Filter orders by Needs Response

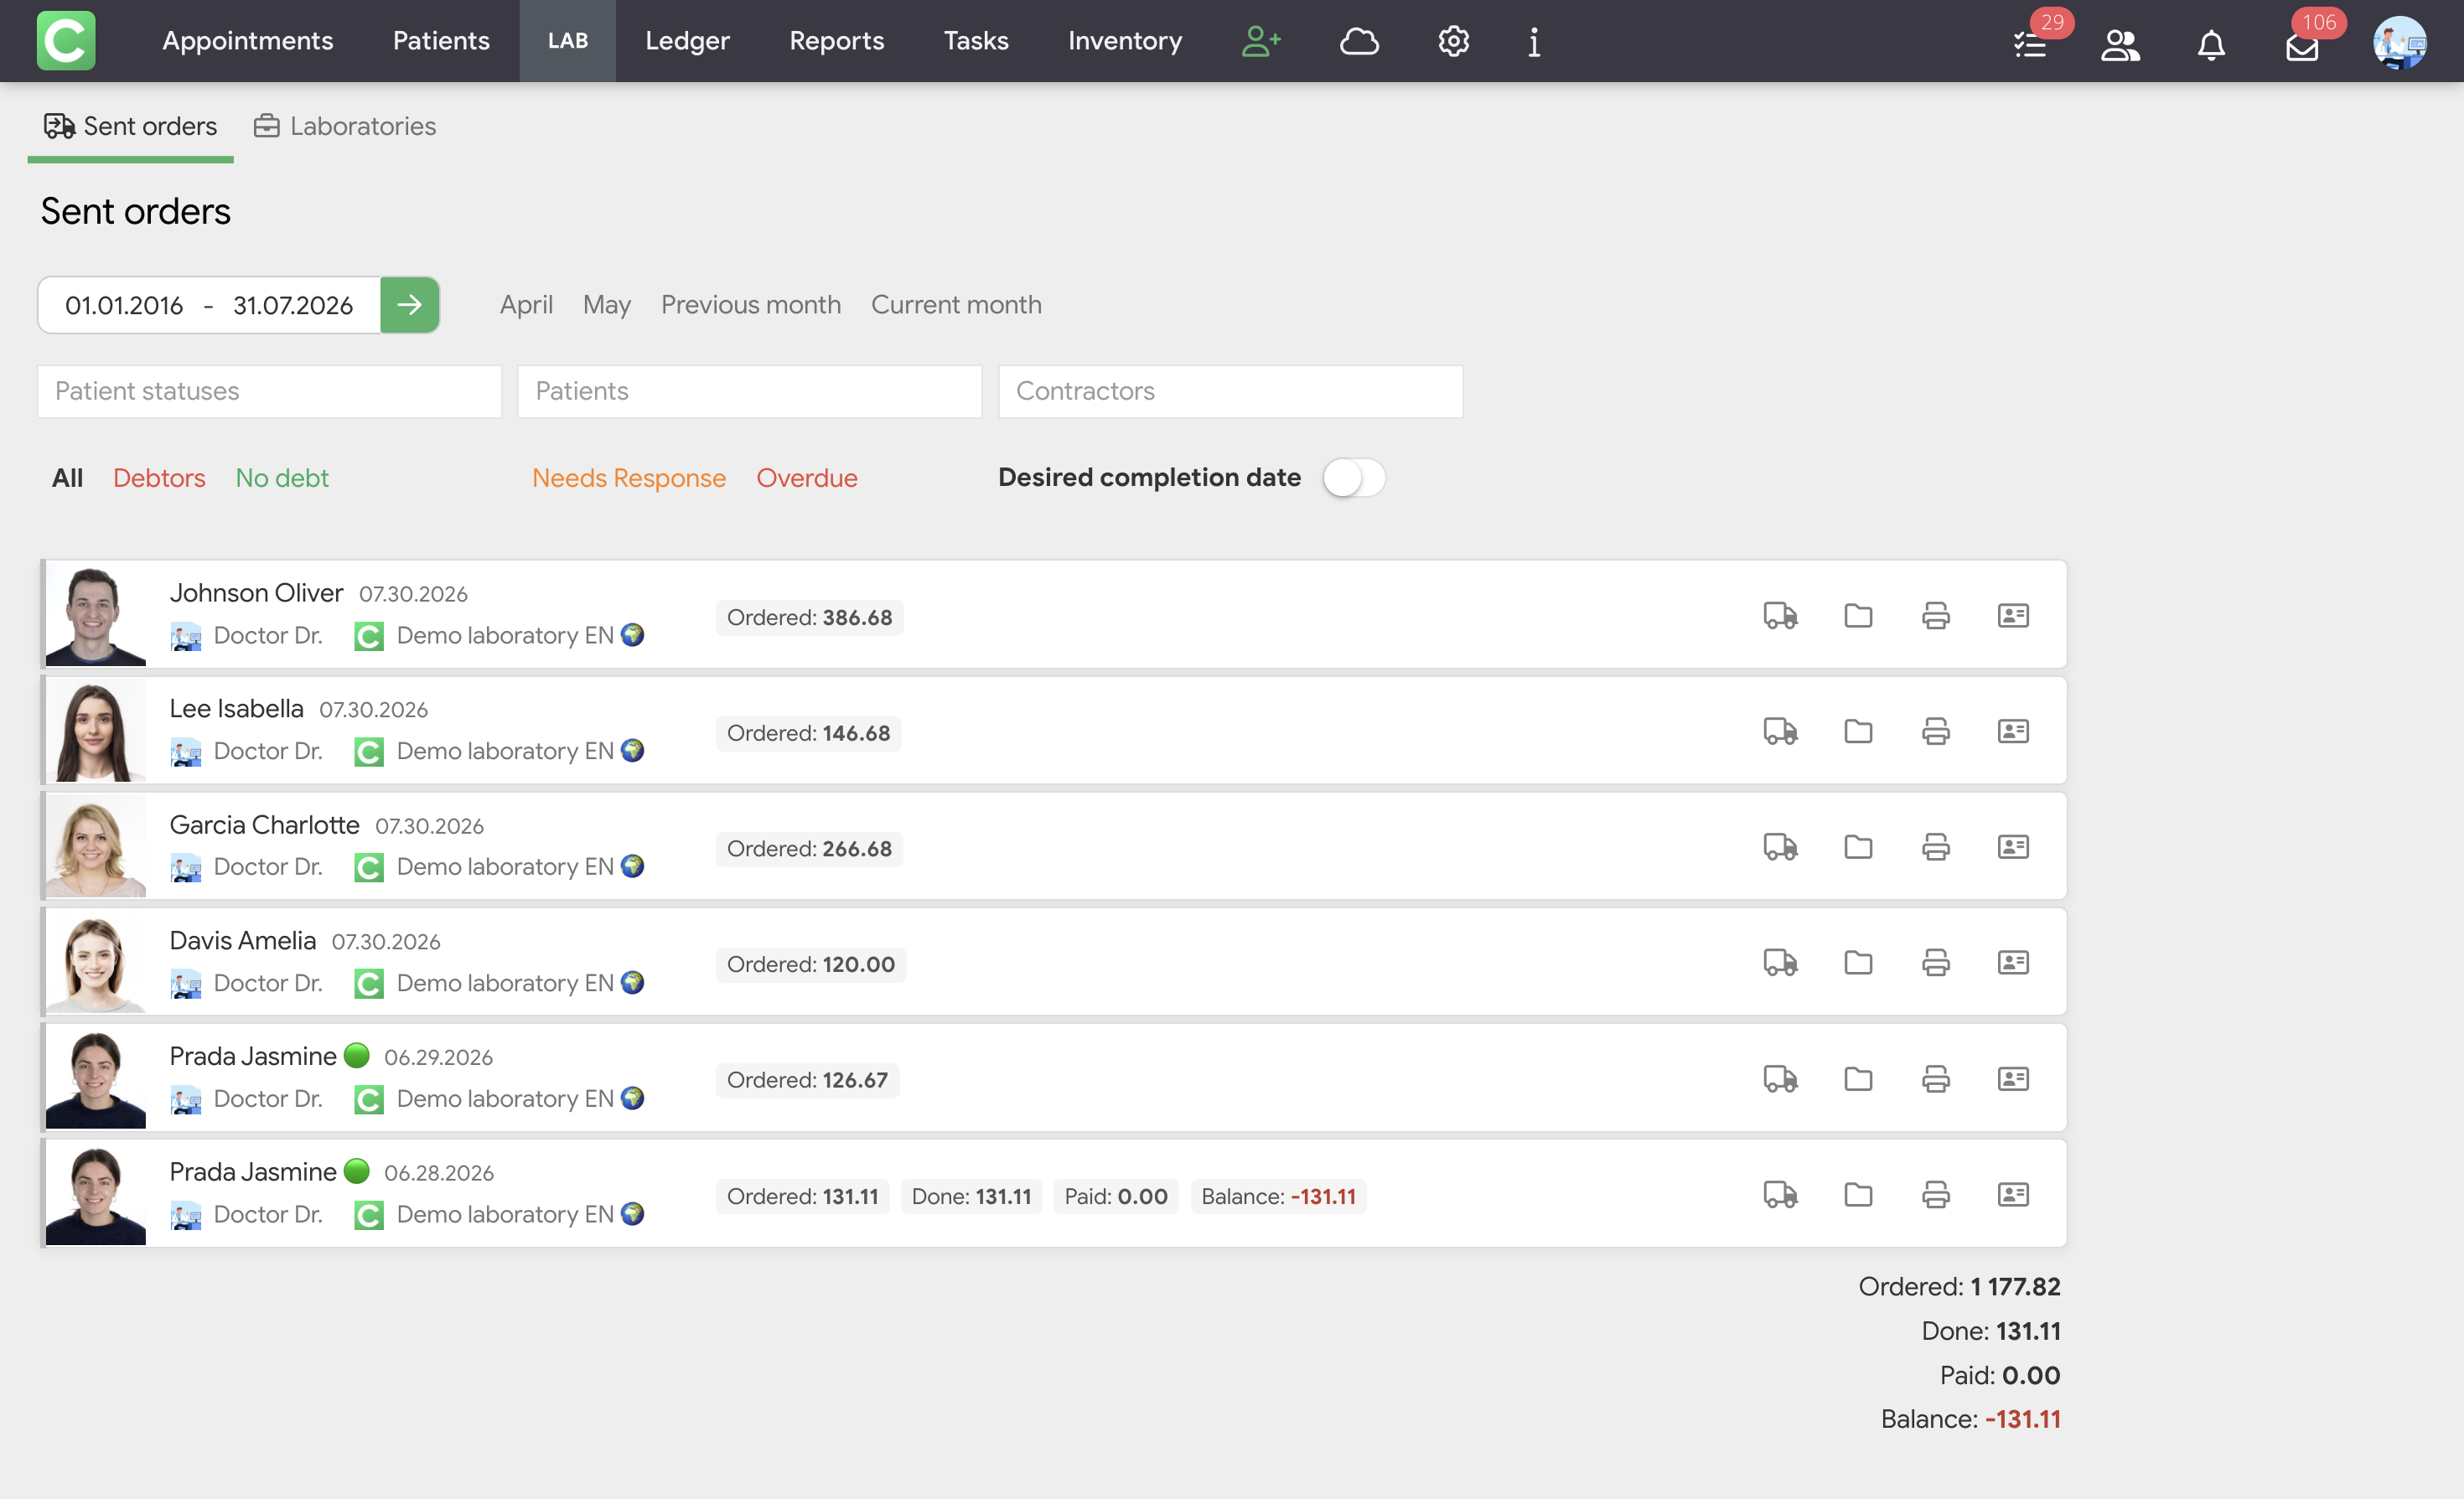click(x=628, y=478)
